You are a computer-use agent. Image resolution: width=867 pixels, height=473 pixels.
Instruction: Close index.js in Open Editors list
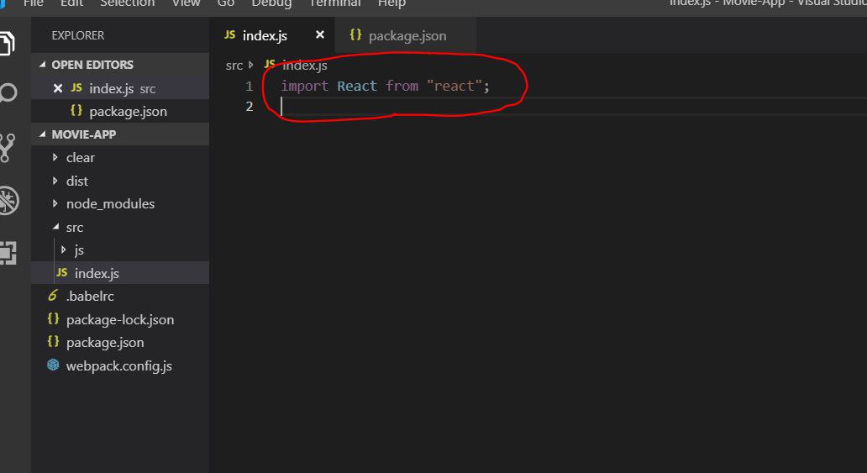click(x=58, y=88)
